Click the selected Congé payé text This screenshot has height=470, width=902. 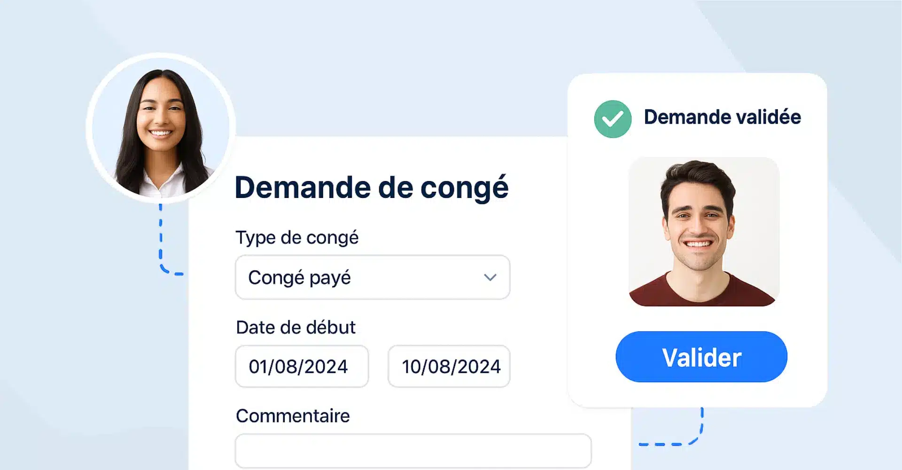pos(299,277)
